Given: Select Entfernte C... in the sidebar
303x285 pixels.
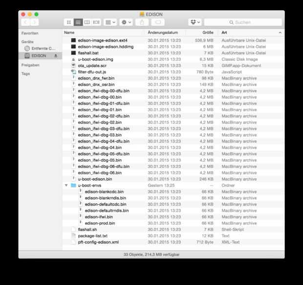Looking at the screenshot, I should (41, 48).
